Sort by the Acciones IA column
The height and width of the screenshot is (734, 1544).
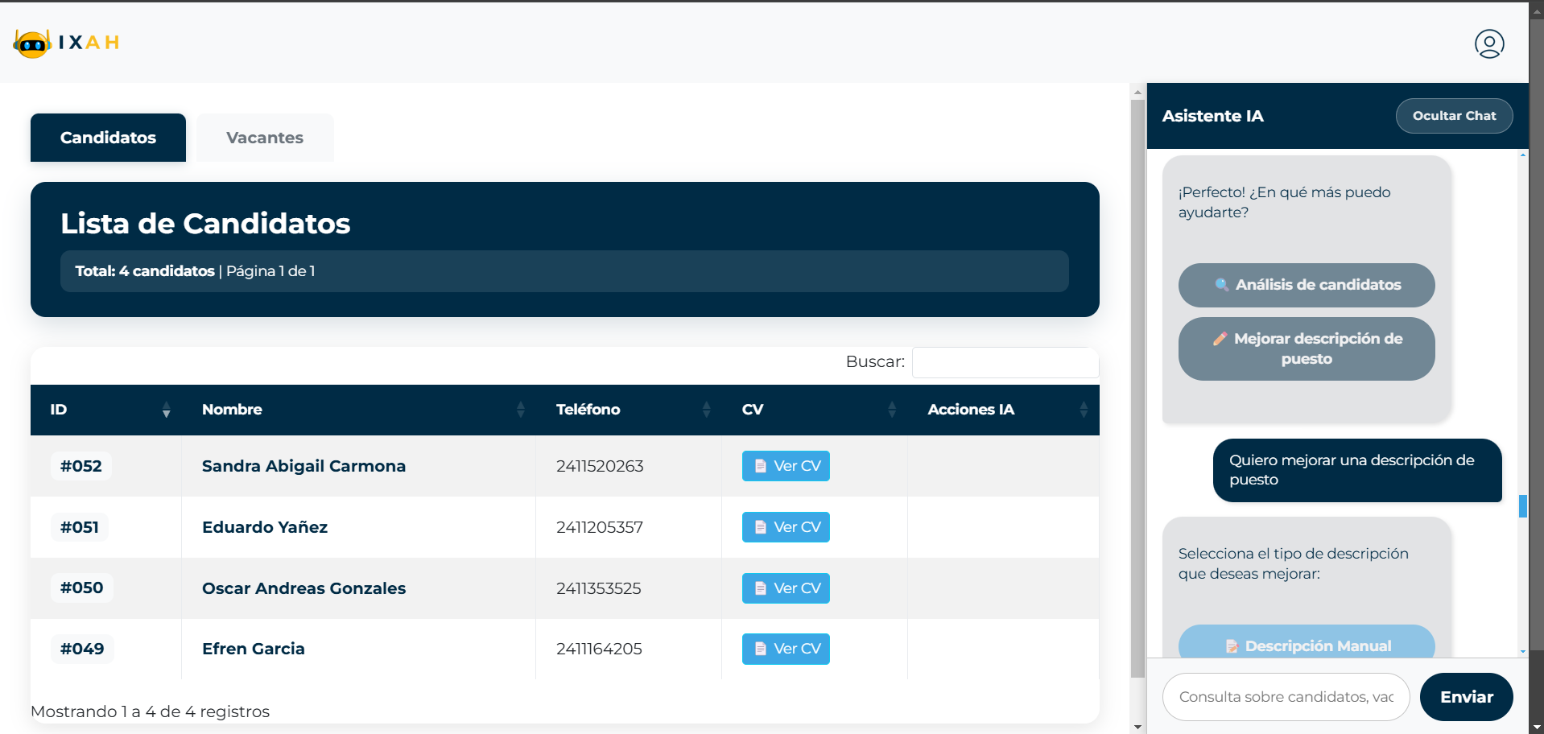click(x=1004, y=410)
